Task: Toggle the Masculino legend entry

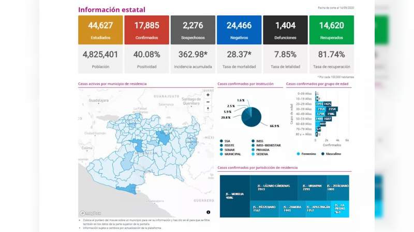Action: (x=331, y=154)
